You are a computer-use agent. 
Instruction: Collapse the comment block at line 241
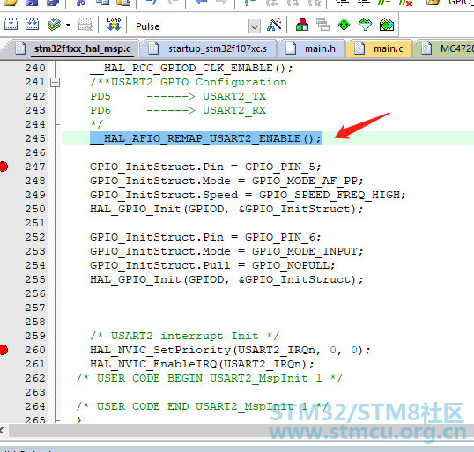pyautogui.click(x=55, y=82)
